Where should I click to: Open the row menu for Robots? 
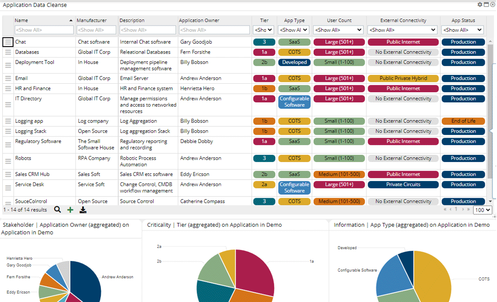tap(8, 161)
